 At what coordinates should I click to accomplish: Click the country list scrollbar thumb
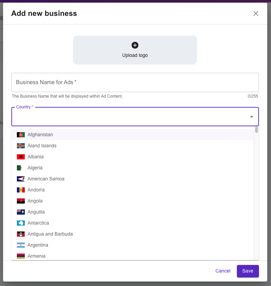[257, 130]
